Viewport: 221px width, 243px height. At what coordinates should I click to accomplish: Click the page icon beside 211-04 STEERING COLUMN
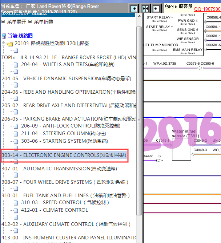point(16,134)
